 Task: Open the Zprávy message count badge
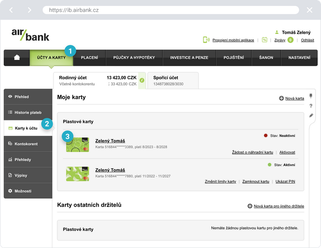[290, 40]
